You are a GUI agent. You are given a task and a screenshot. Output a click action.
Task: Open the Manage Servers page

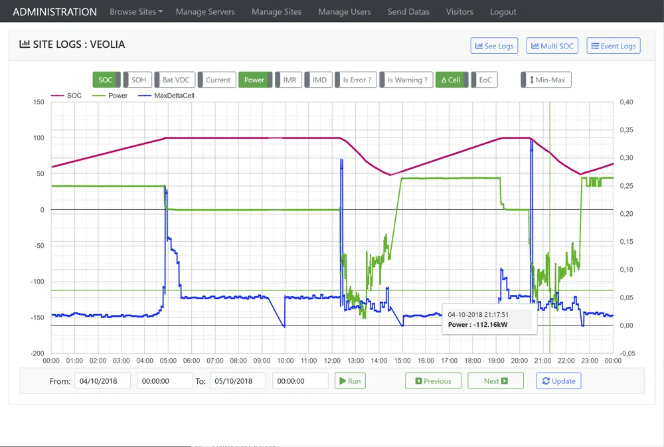click(x=205, y=11)
